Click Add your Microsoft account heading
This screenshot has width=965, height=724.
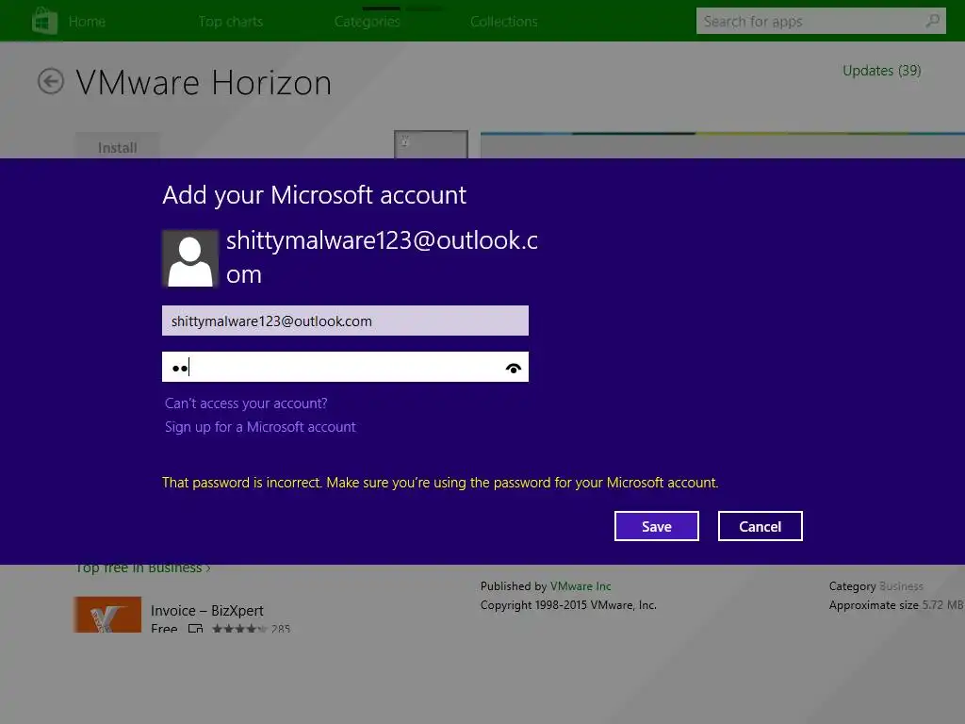[315, 195]
